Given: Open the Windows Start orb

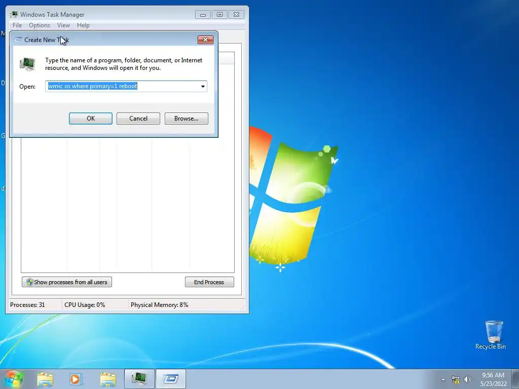Looking at the screenshot, I should click(14, 379).
